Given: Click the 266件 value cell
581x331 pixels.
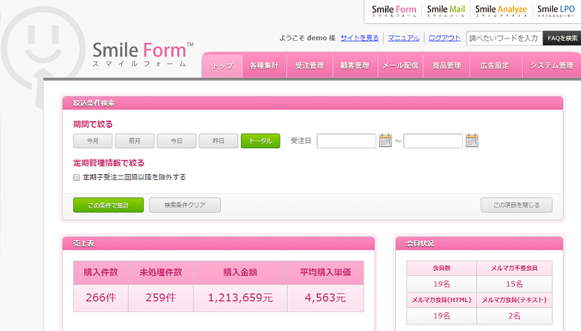Looking at the screenshot, I should pos(101,298).
